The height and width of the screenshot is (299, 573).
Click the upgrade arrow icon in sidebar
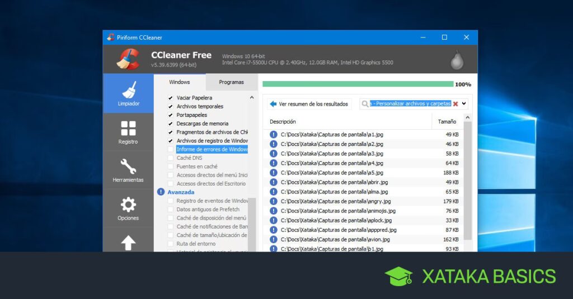[128, 243]
